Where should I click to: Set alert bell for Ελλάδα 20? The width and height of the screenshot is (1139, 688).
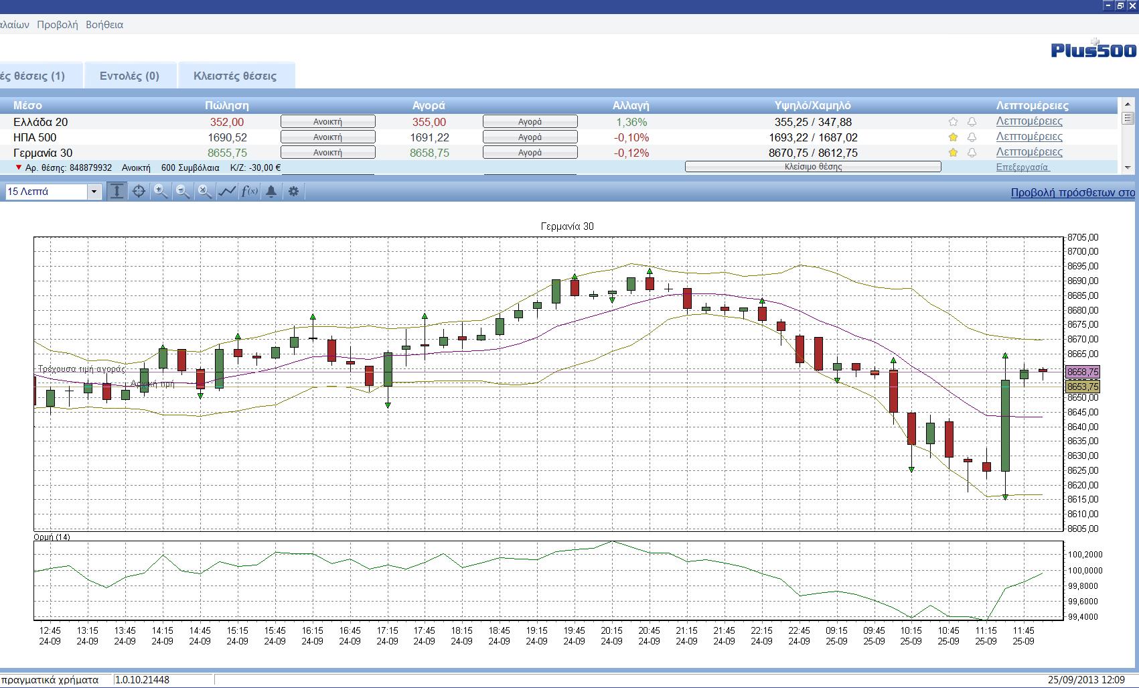pos(972,122)
